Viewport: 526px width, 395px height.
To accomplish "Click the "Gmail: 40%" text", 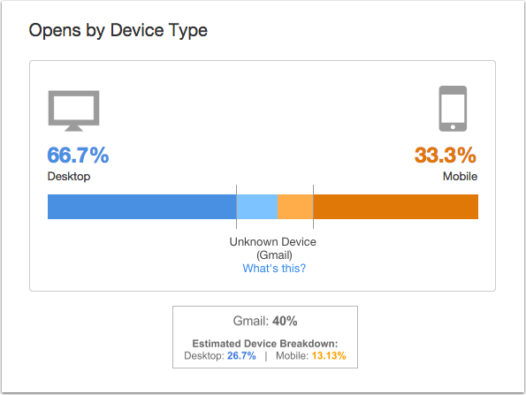I will coord(265,321).
